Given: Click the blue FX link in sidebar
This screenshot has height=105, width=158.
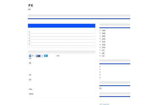Looking at the screenshot, I should pyautogui.click(x=101, y=88).
